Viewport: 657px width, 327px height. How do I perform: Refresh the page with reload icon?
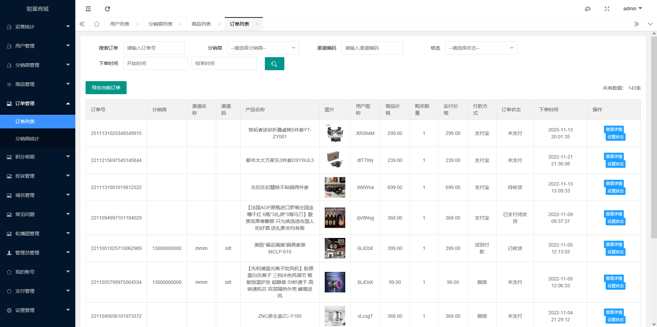coord(107,9)
